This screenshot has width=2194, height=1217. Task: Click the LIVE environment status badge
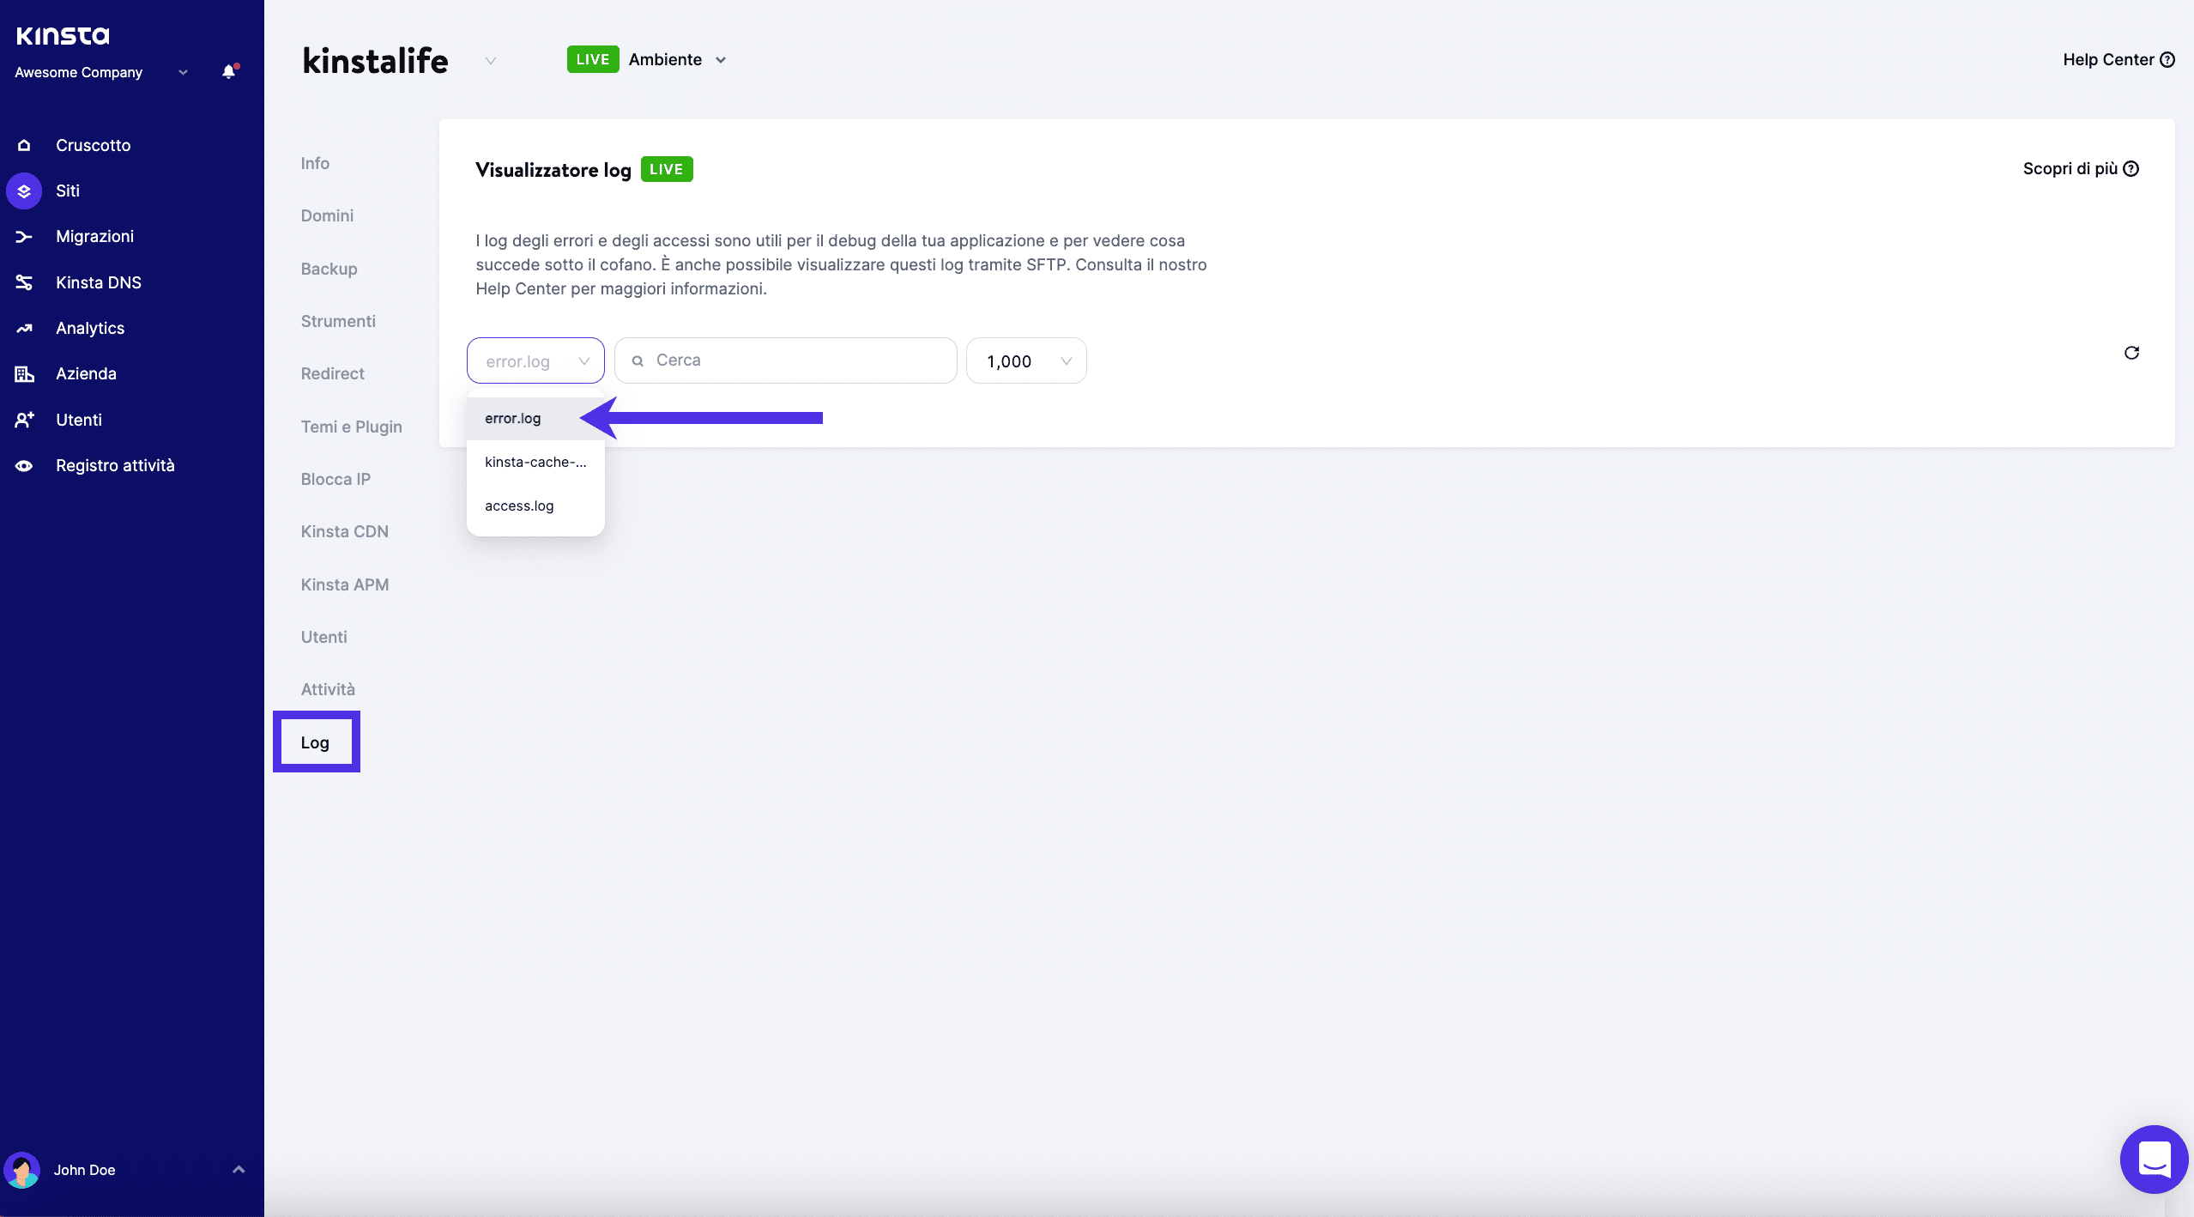[593, 60]
